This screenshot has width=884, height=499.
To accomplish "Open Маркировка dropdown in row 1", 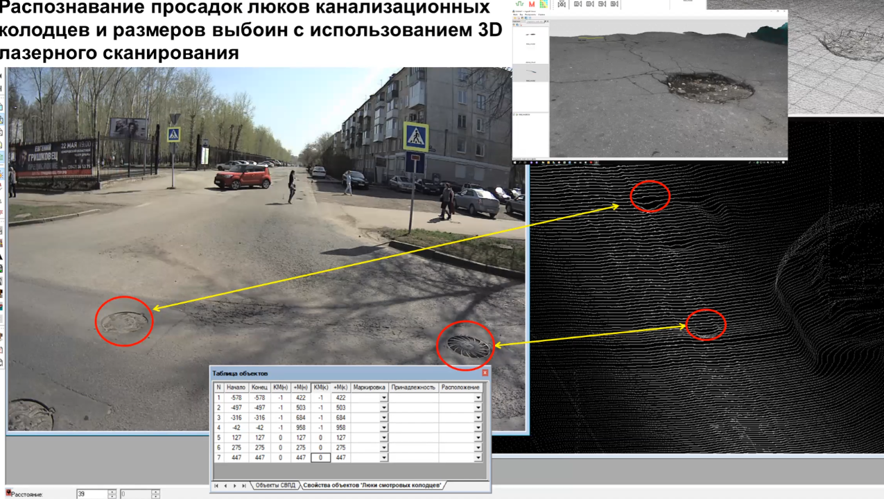I will [x=383, y=399].
